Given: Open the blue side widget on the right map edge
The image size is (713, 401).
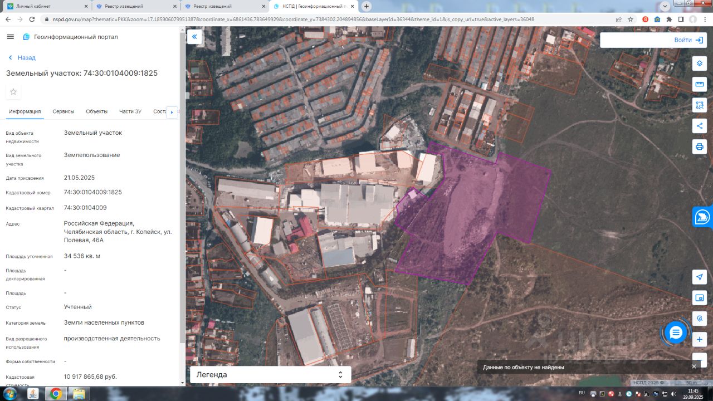Looking at the screenshot, I should pyautogui.click(x=703, y=217).
